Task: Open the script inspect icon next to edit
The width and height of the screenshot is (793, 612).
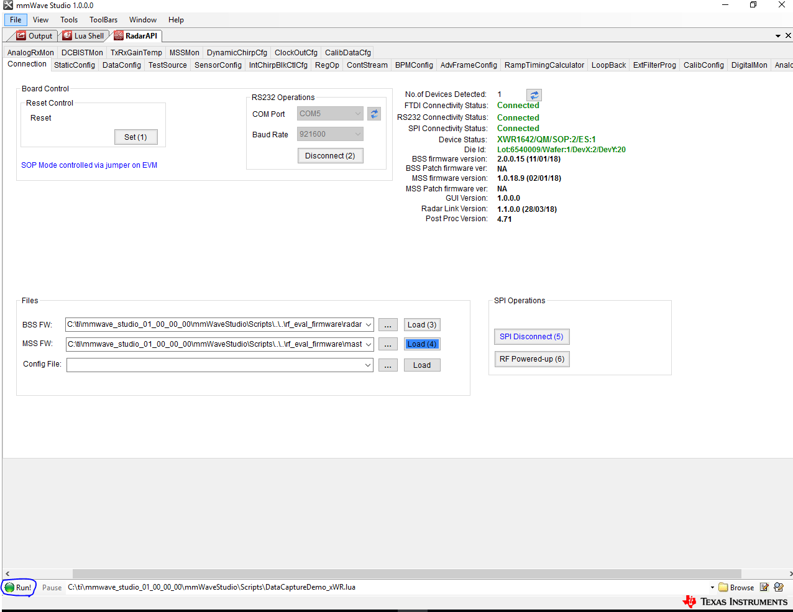Action: (x=779, y=587)
